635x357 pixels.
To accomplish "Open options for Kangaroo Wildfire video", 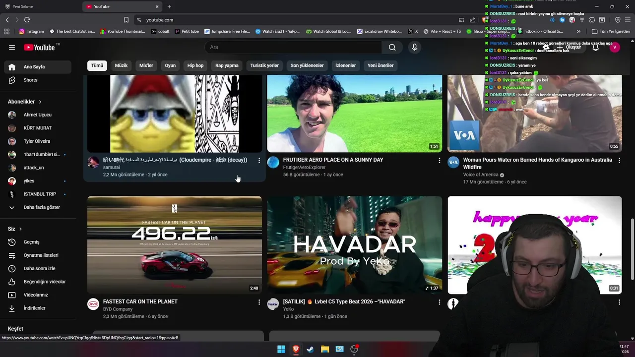I will 619,160.
